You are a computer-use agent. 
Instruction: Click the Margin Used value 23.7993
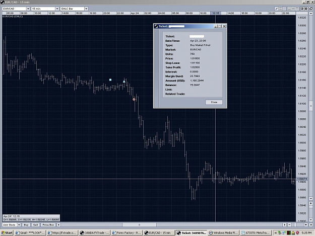195,76
